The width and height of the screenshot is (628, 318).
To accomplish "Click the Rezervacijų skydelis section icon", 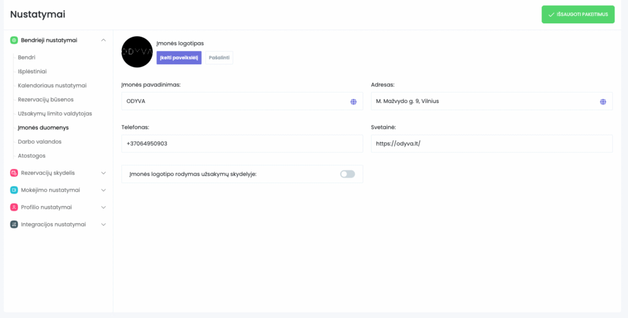I will point(14,173).
